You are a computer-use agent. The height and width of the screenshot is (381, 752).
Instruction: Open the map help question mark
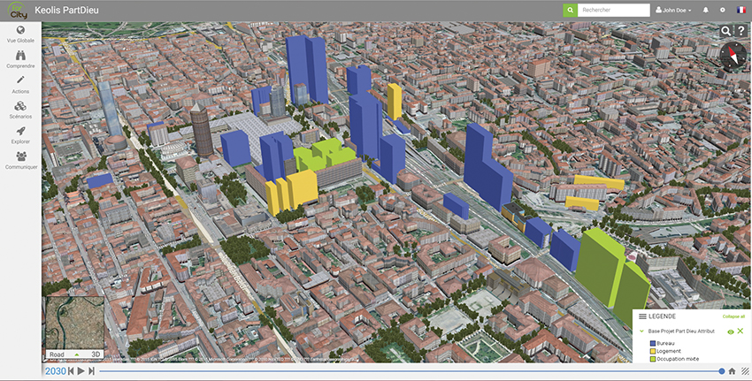pos(741,31)
